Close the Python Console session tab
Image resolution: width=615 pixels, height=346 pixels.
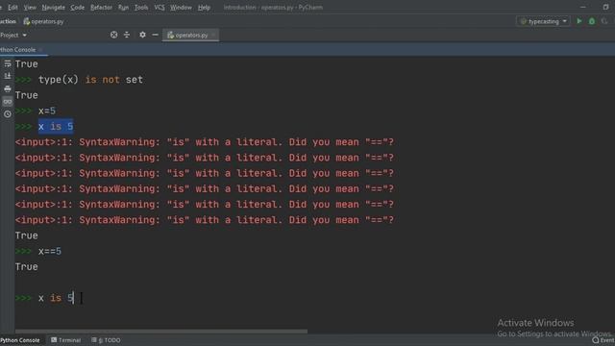40,50
